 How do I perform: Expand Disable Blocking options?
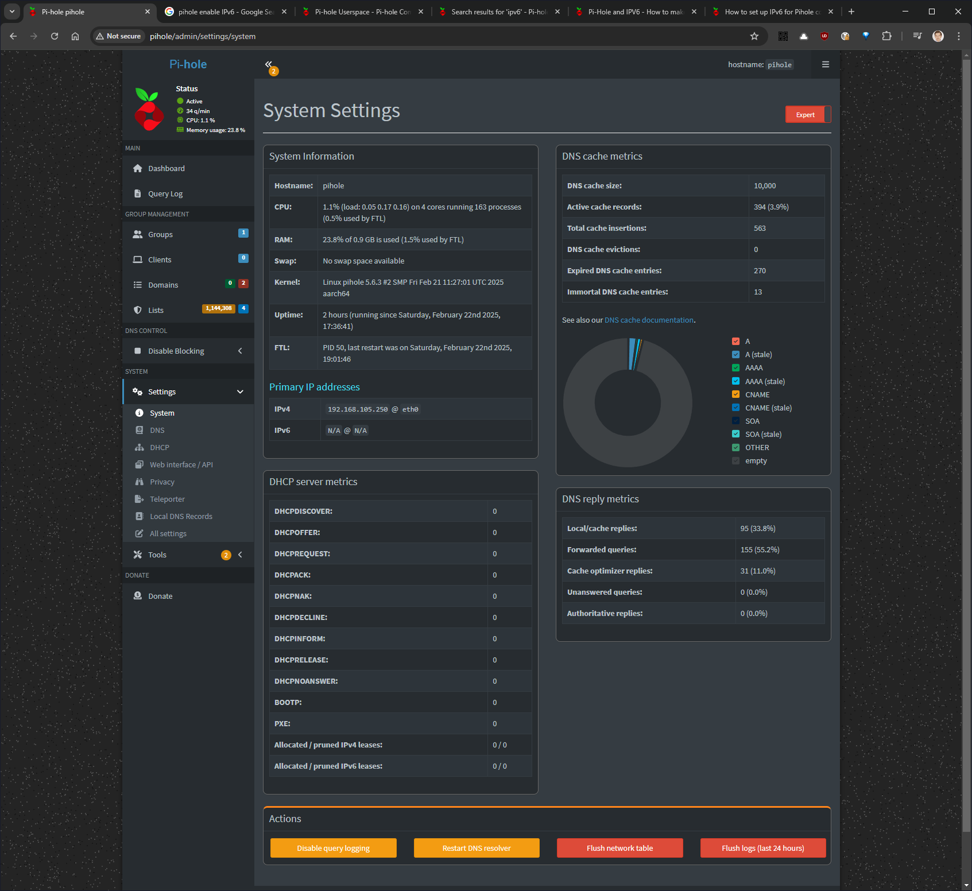click(240, 351)
